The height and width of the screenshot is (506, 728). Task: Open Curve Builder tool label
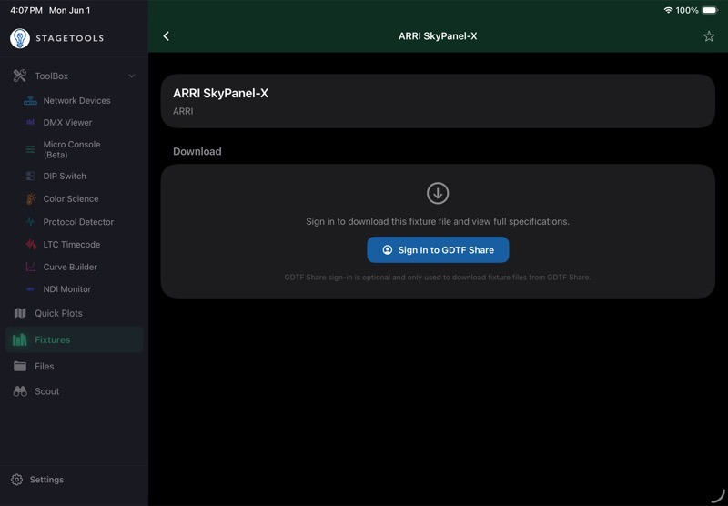pyautogui.click(x=70, y=267)
